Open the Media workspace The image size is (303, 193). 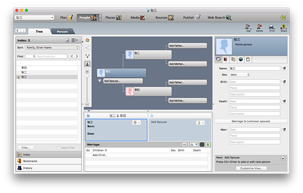138,18
